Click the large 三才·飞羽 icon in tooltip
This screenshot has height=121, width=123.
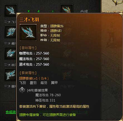(28, 33)
